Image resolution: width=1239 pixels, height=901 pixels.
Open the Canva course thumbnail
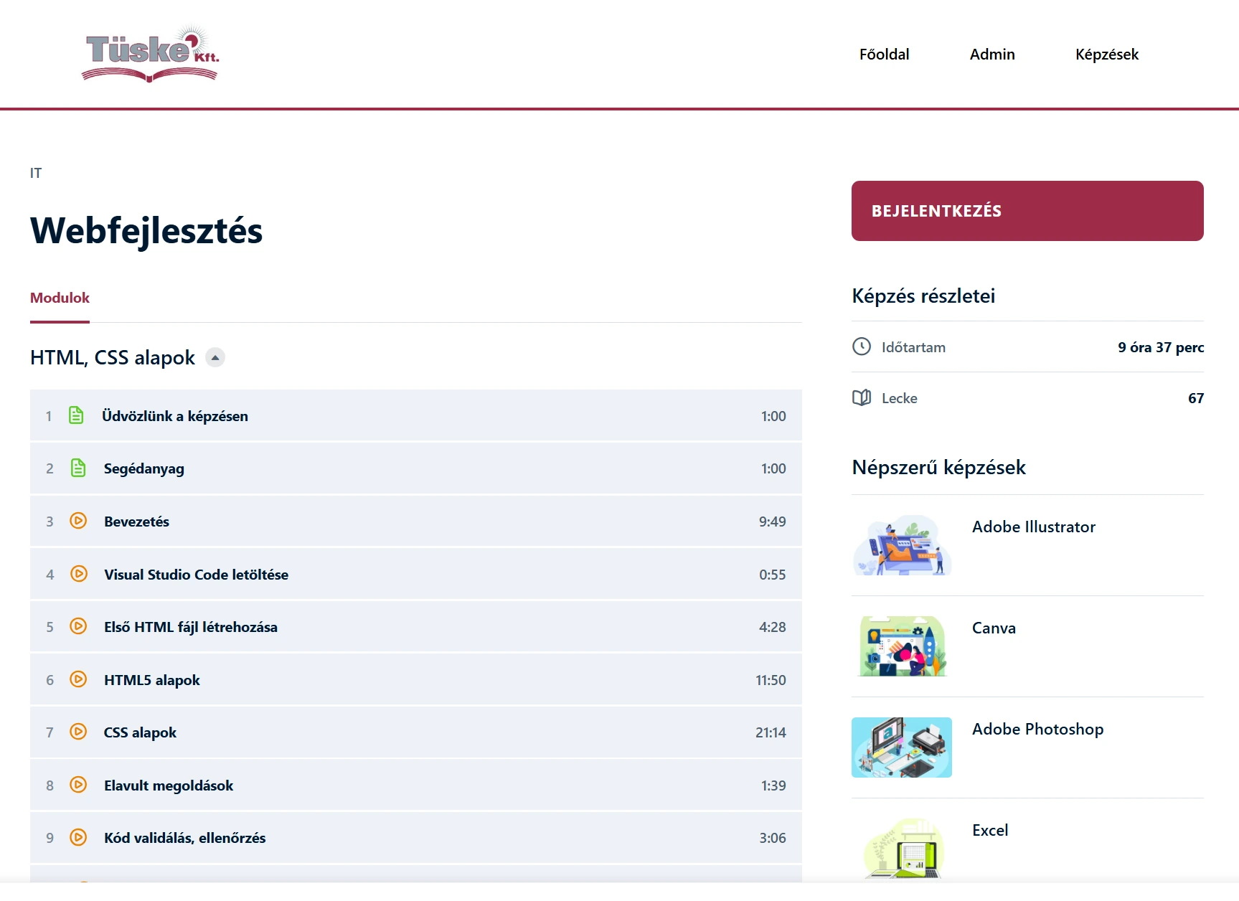[902, 646]
